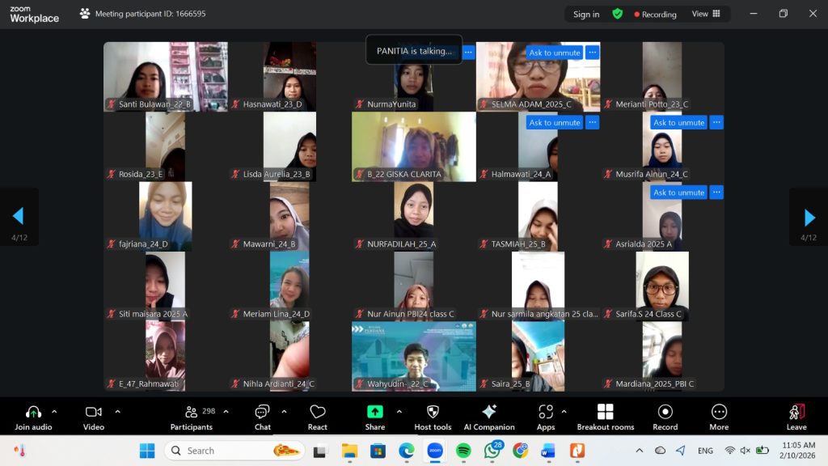828x466 pixels.
Task: Open the Chat panel
Action: pos(262,417)
